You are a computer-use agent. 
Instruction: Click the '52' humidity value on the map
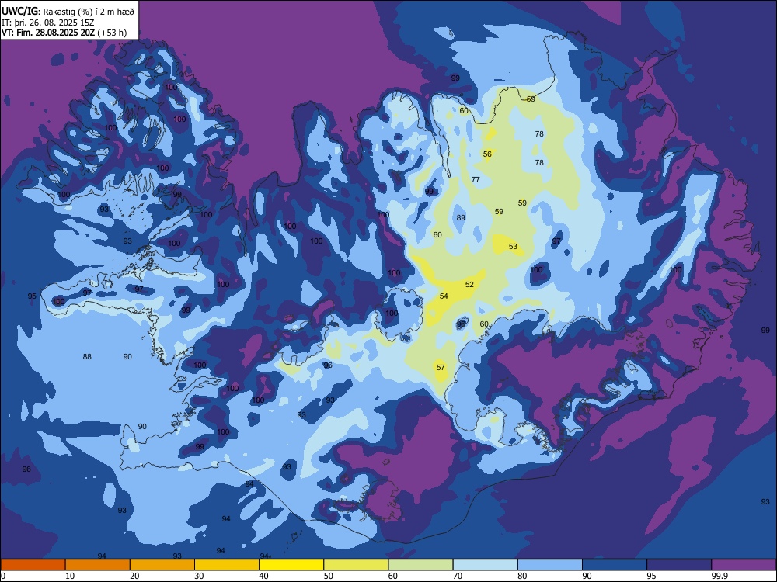pyautogui.click(x=469, y=285)
